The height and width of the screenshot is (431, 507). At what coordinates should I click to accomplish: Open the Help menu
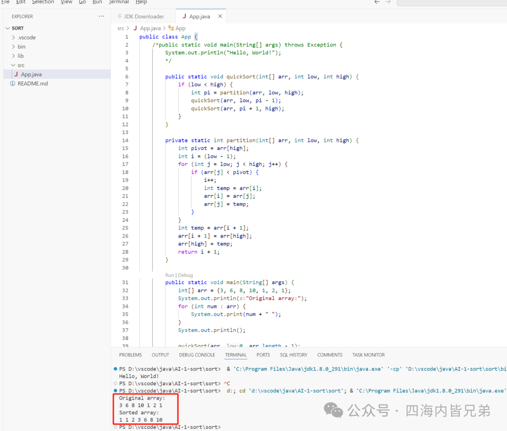click(x=141, y=2)
